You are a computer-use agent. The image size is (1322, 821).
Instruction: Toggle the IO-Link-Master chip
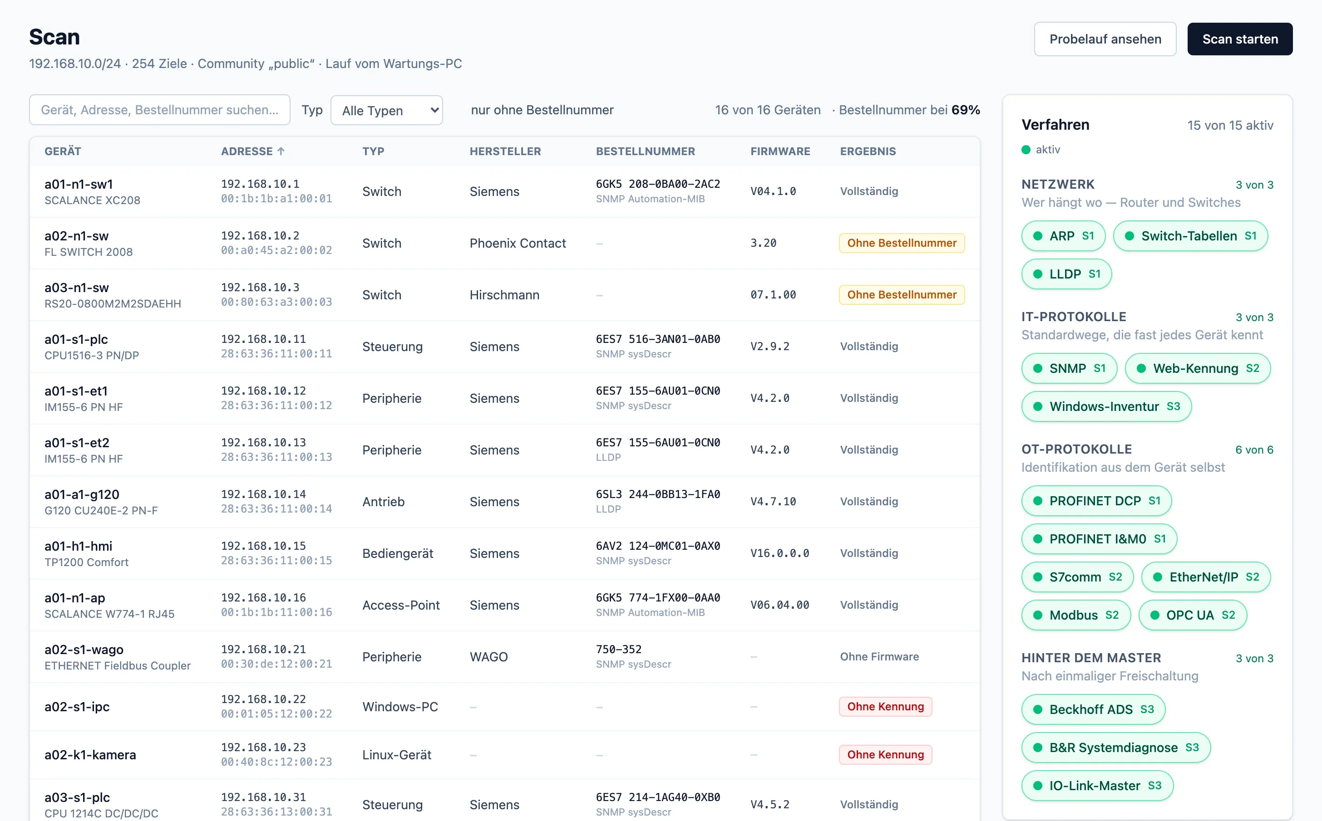coord(1097,785)
